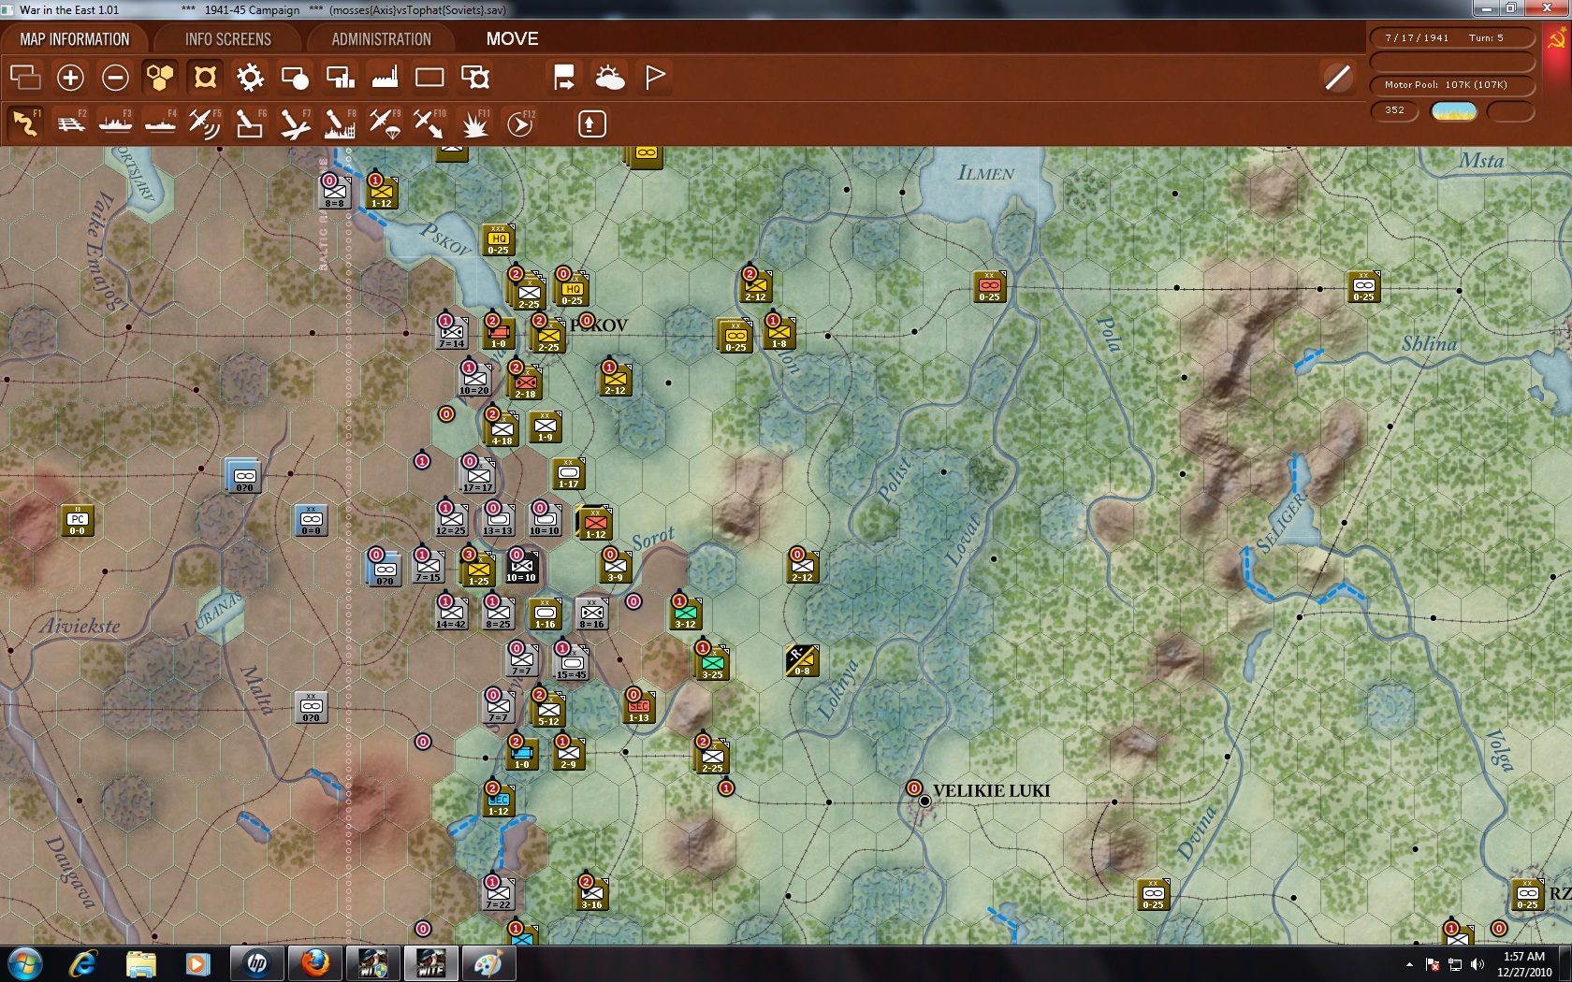Select the German unit counter labeled 14=42
This screenshot has width=1572, height=982.
[x=451, y=614]
